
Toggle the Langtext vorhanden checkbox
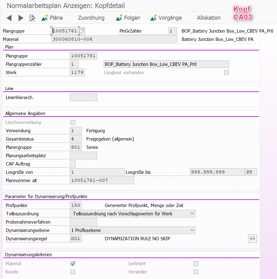[x=227, y=73]
